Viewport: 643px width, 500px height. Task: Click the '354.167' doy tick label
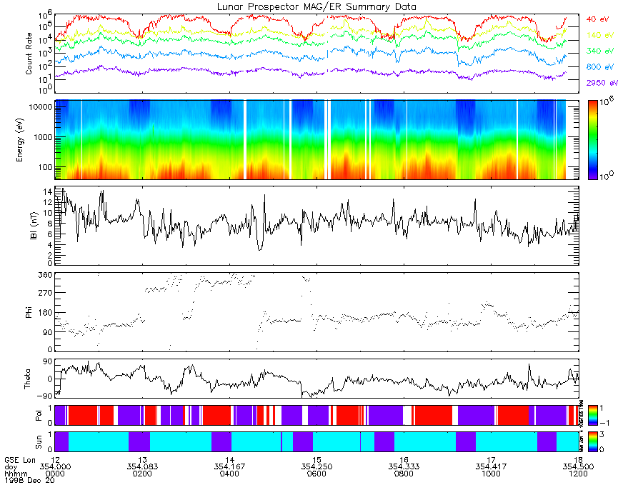229,467
